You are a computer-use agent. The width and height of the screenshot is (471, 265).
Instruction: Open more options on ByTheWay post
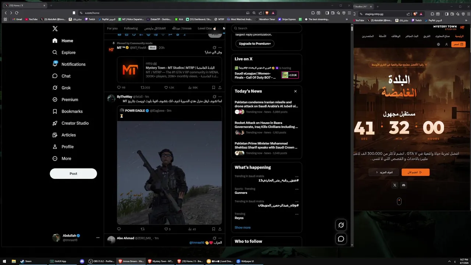pyautogui.click(x=220, y=97)
